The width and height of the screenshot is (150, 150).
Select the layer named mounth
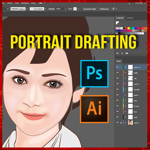pos(136,89)
